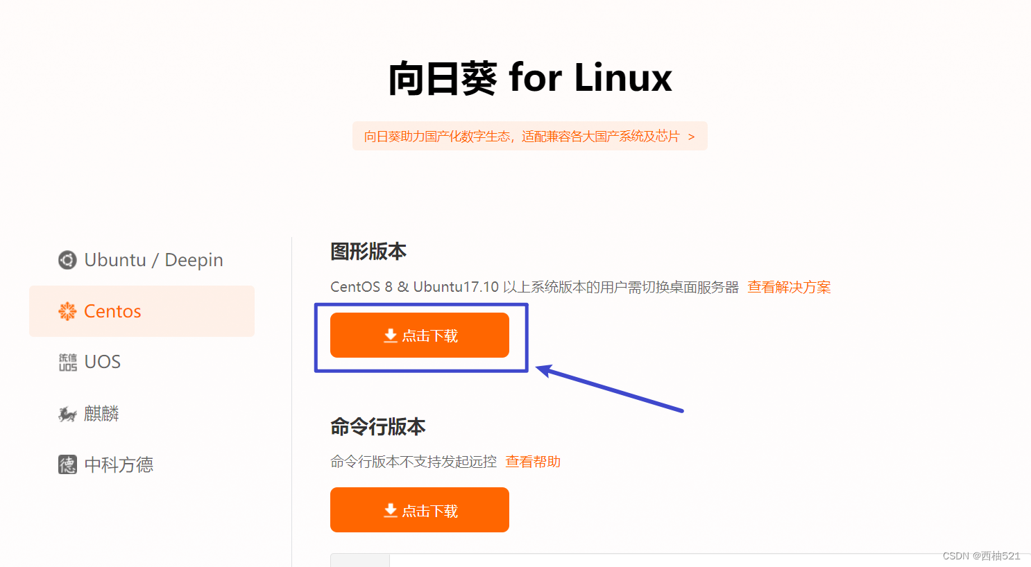Switch to the UOS system tab

pos(102,362)
